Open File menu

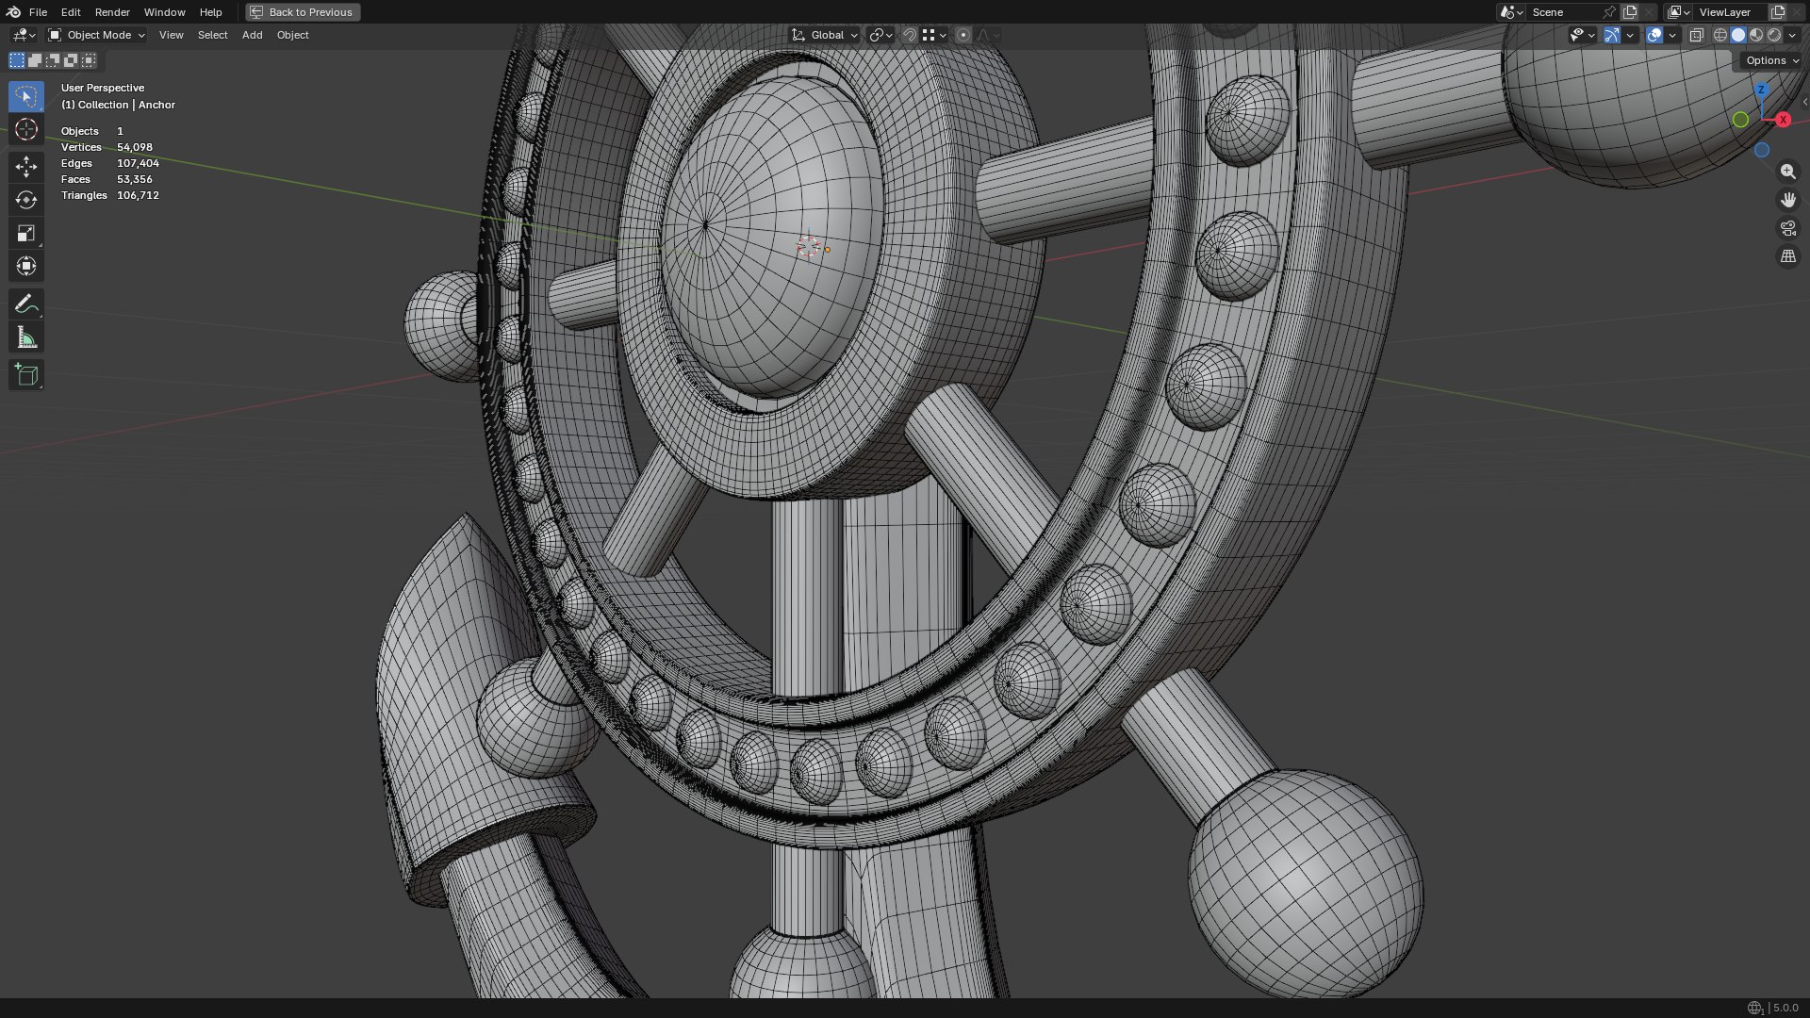pyautogui.click(x=38, y=12)
